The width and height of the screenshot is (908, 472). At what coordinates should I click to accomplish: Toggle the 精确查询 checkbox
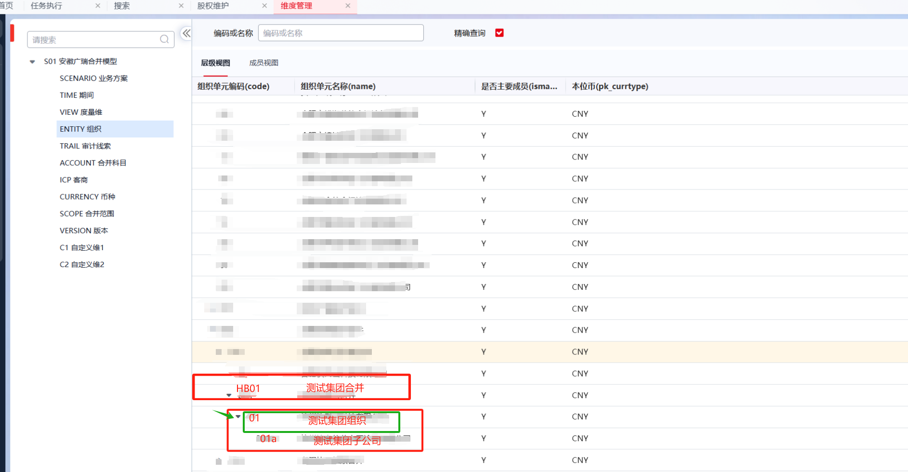[x=500, y=33]
